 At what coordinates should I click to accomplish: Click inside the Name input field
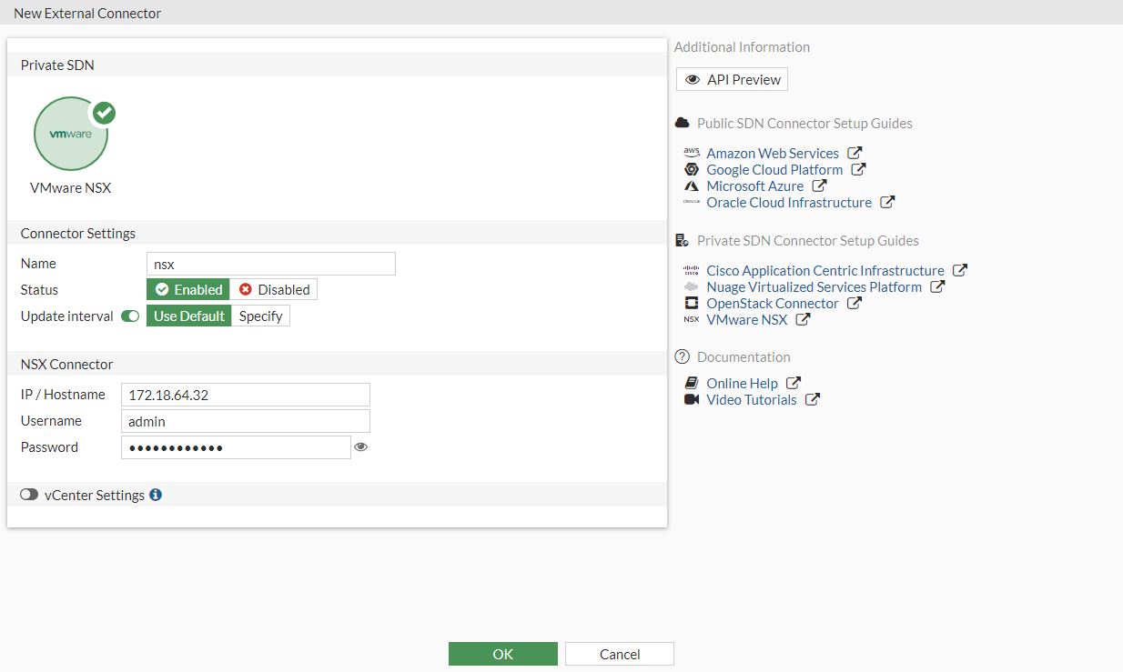pyautogui.click(x=270, y=264)
